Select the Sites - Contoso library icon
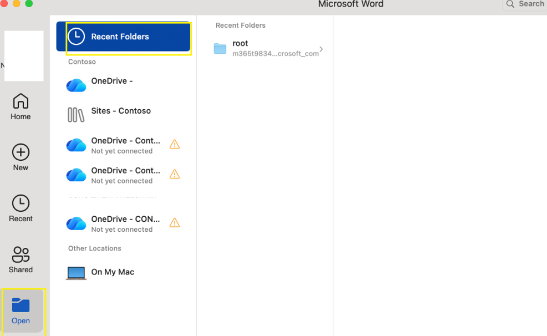This screenshot has height=336, width=547. [x=76, y=115]
